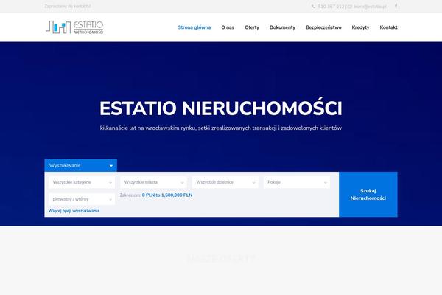Expand the Wyszukiwanie dropdown tab
Viewport: 442px width, 295px height.
[80, 165]
